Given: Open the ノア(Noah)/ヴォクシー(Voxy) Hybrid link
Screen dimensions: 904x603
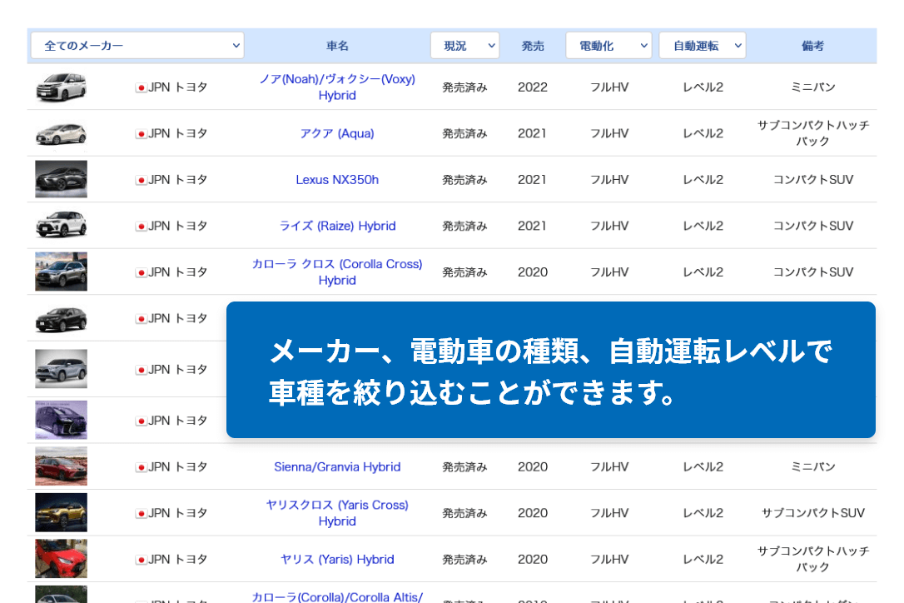Looking at the screenshot, I should (x=337, y=87).
